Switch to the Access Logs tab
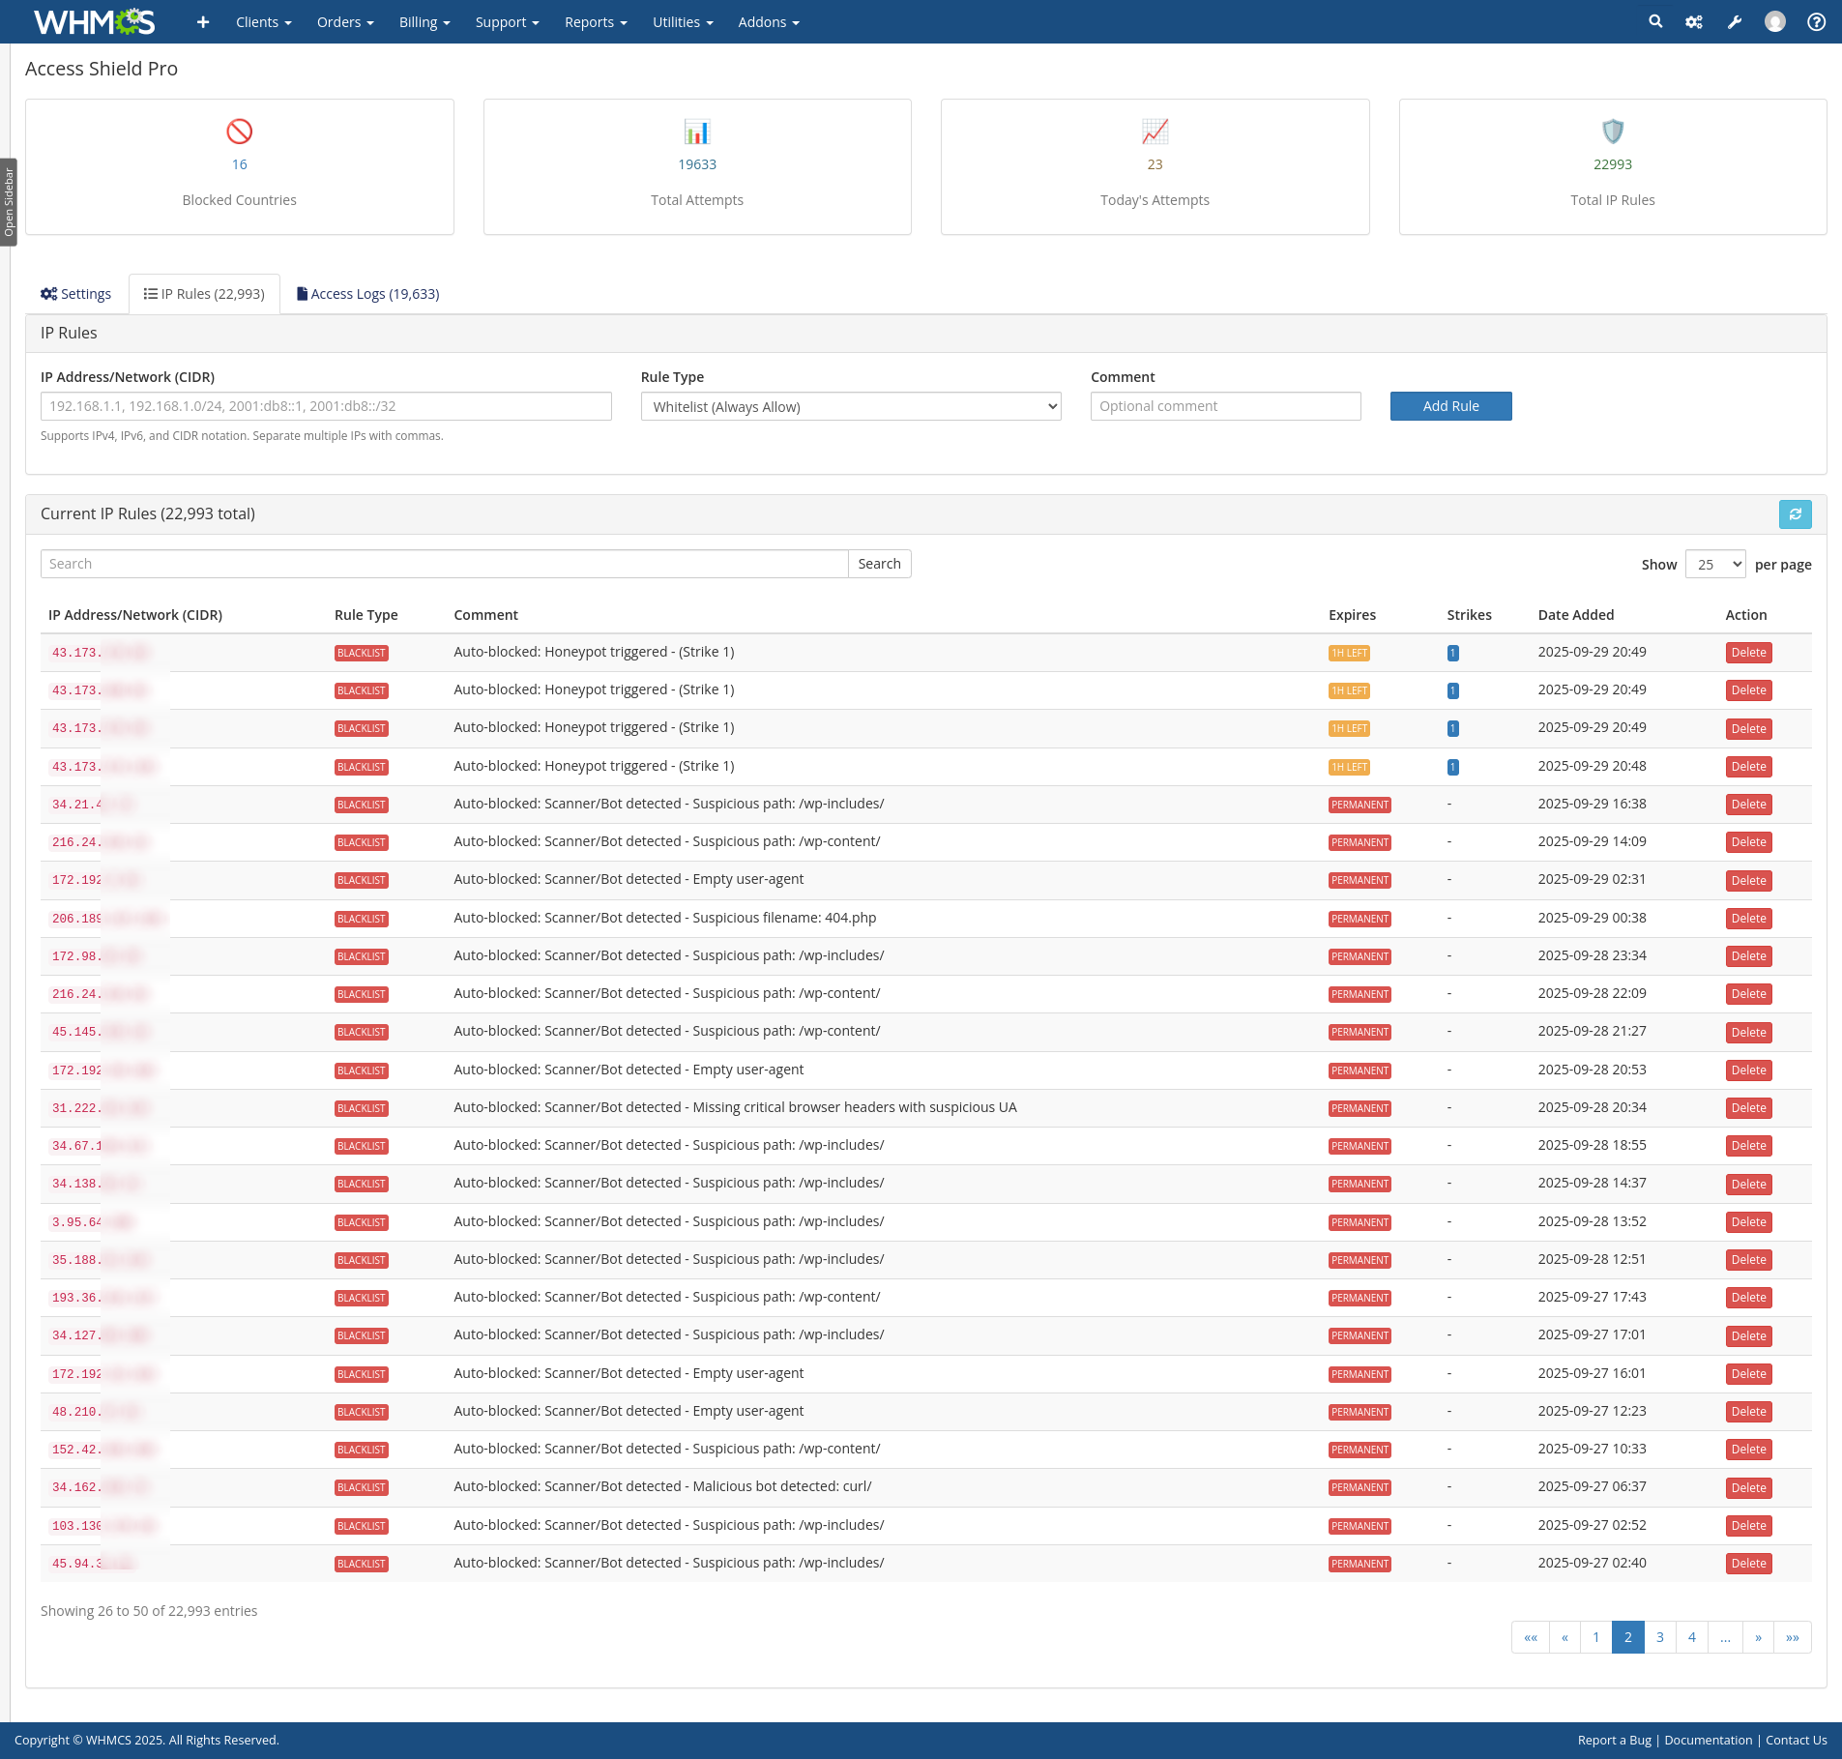 coord(367,294)
